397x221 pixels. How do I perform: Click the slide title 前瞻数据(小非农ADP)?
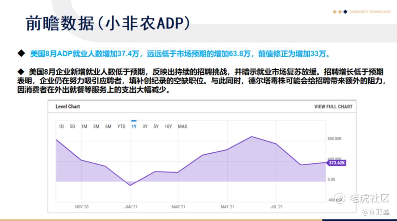pyautogui.click(x=108, y=23)
